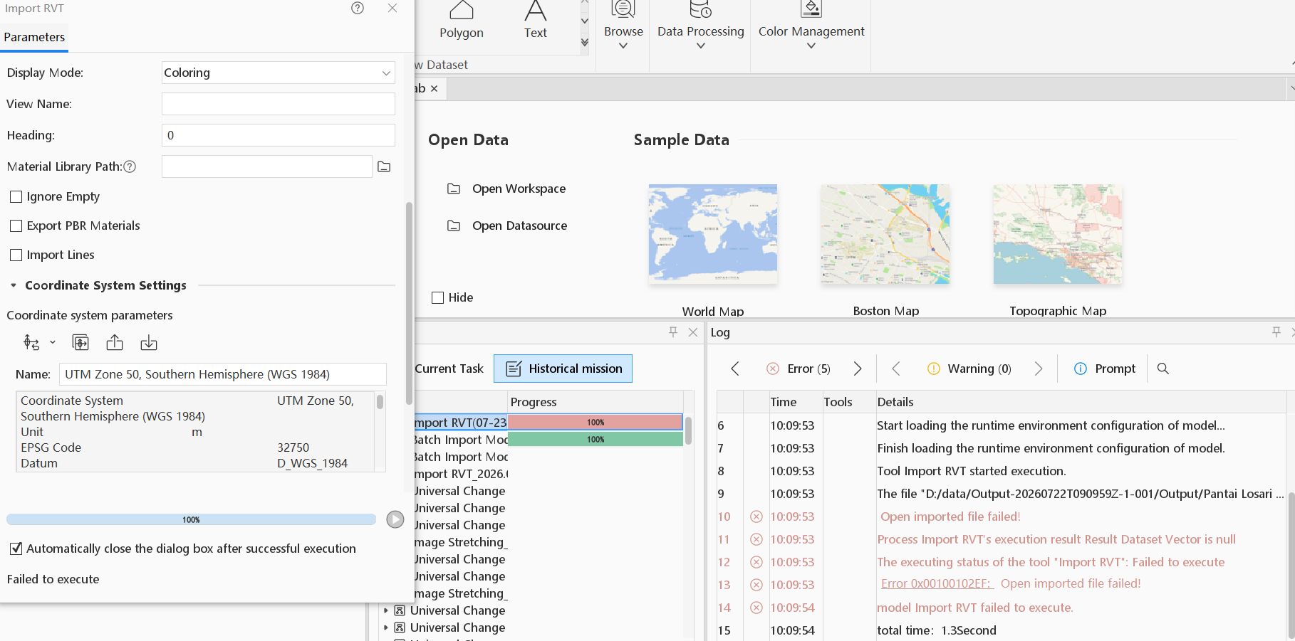
Task: Click the Heading value field
Action: point(279,135)
